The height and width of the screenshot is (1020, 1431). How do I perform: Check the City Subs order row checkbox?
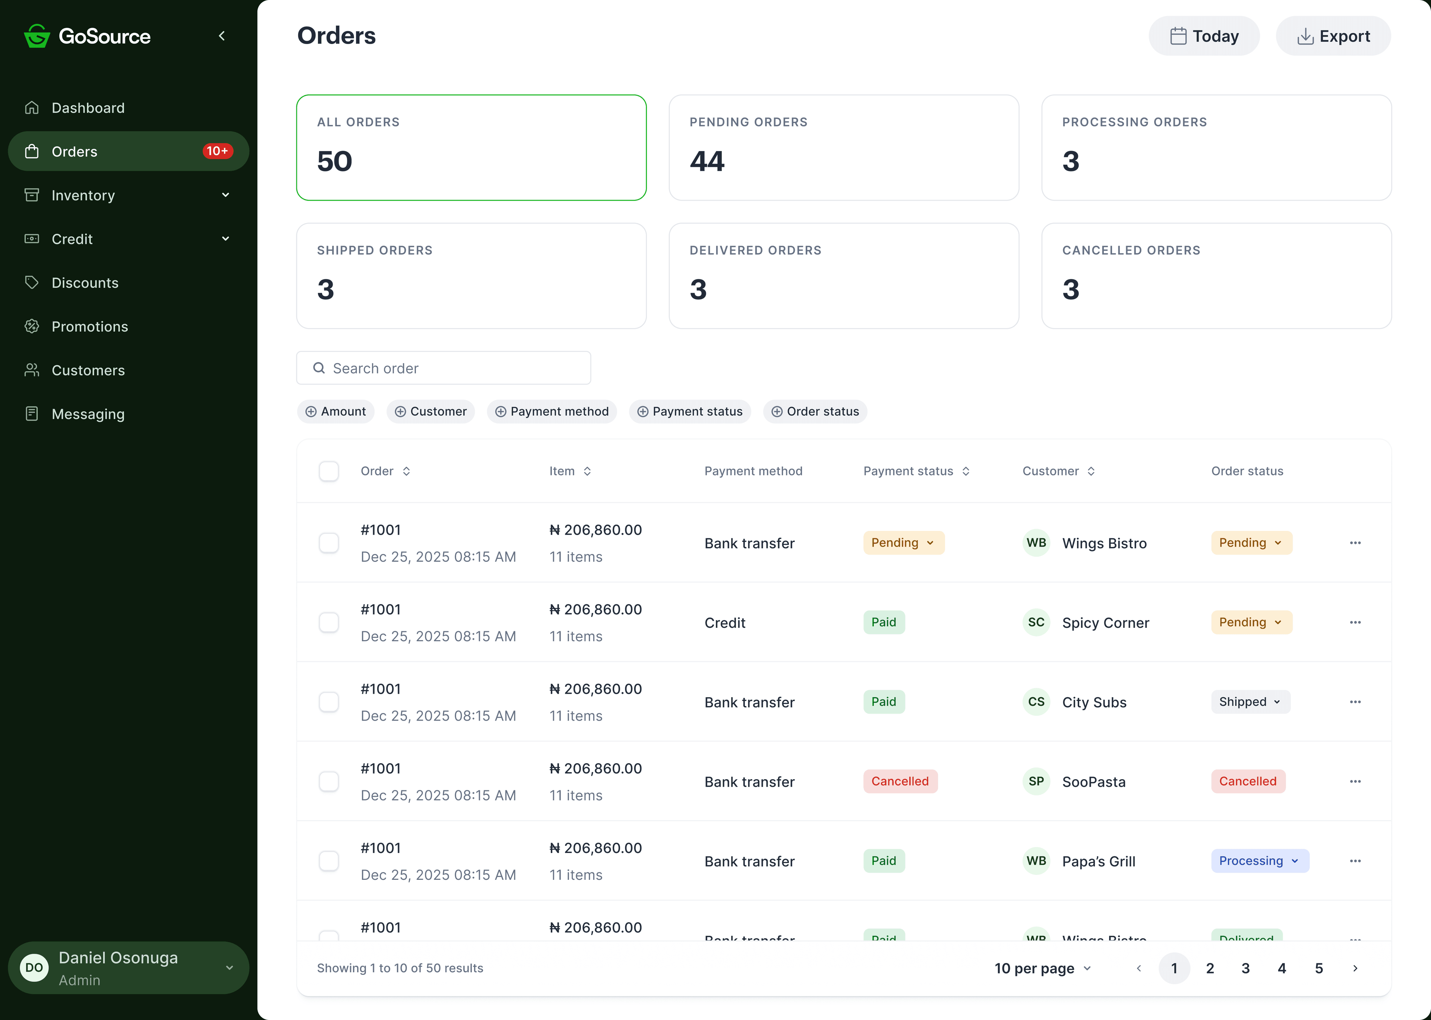329,702
